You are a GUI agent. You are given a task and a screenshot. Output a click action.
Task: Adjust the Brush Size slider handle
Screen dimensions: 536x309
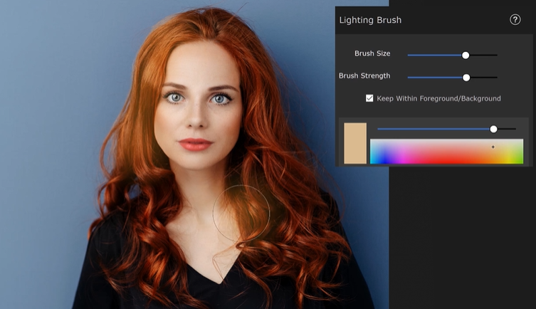point(466,55)
